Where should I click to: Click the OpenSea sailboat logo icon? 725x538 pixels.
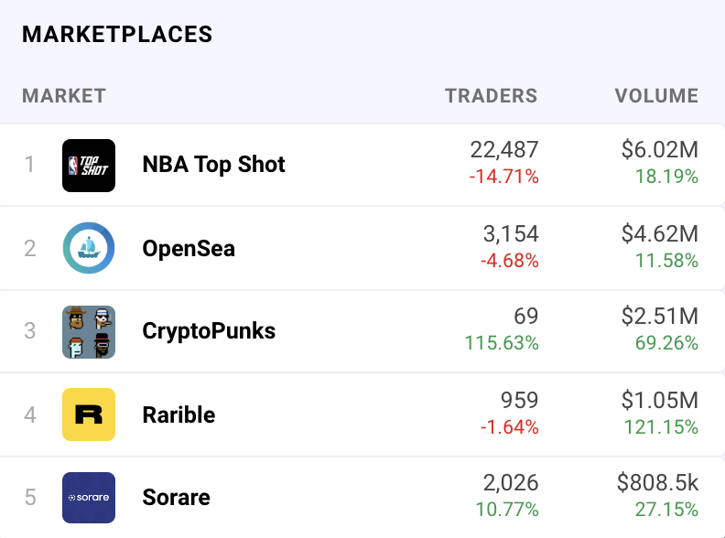(x=89, y=248)
